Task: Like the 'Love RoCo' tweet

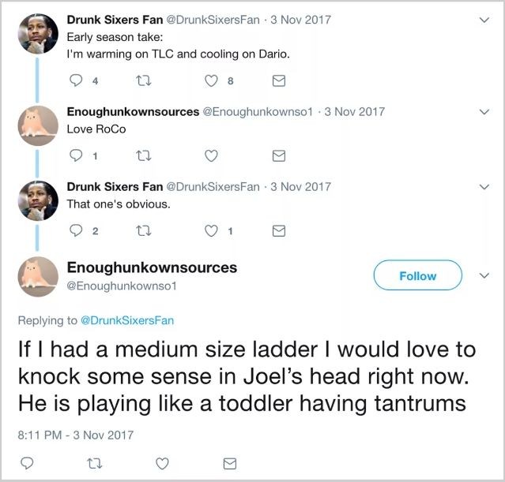Action: point(211,156)
